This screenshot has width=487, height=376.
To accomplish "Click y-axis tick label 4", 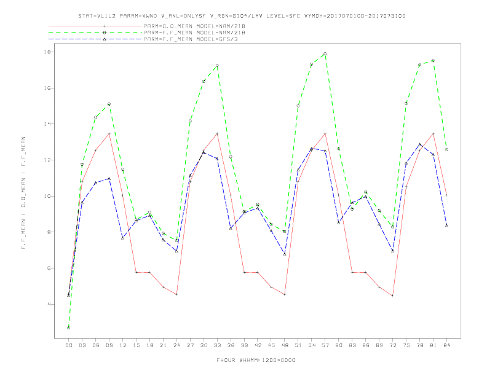I will [x=49, y=304].
